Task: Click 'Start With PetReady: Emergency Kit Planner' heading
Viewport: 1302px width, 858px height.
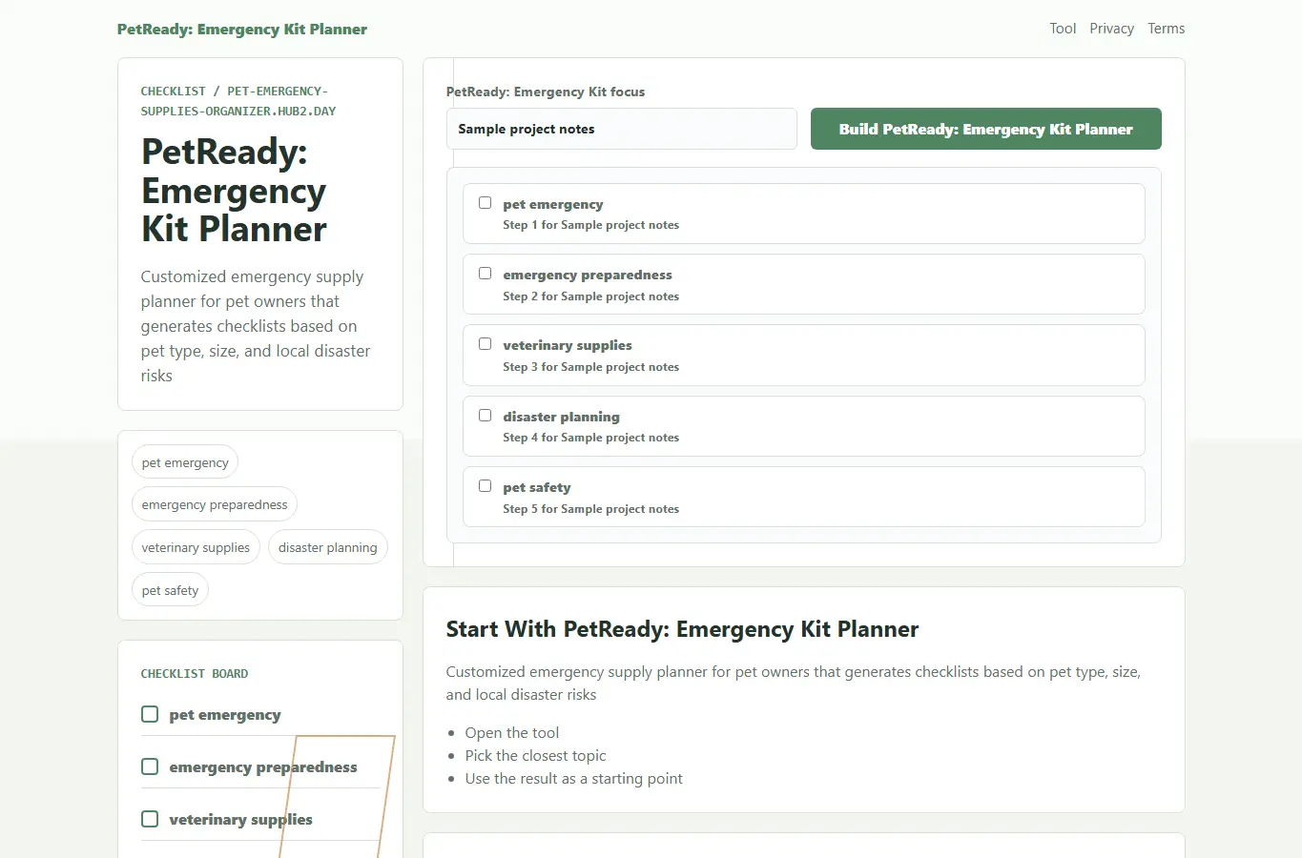Action: [682, 629]
